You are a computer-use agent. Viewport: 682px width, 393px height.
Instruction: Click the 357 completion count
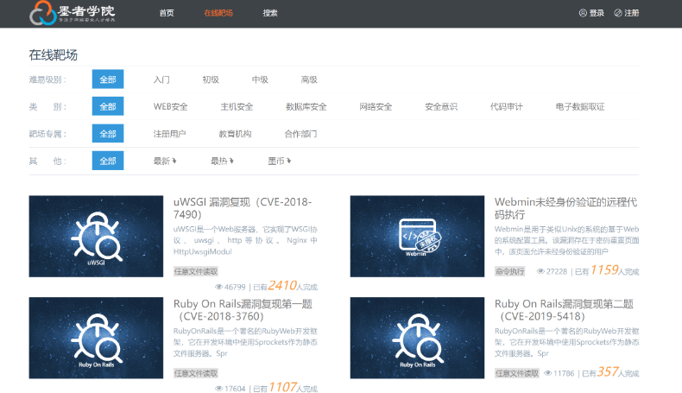pyautogui.click(x=608, y=371)
